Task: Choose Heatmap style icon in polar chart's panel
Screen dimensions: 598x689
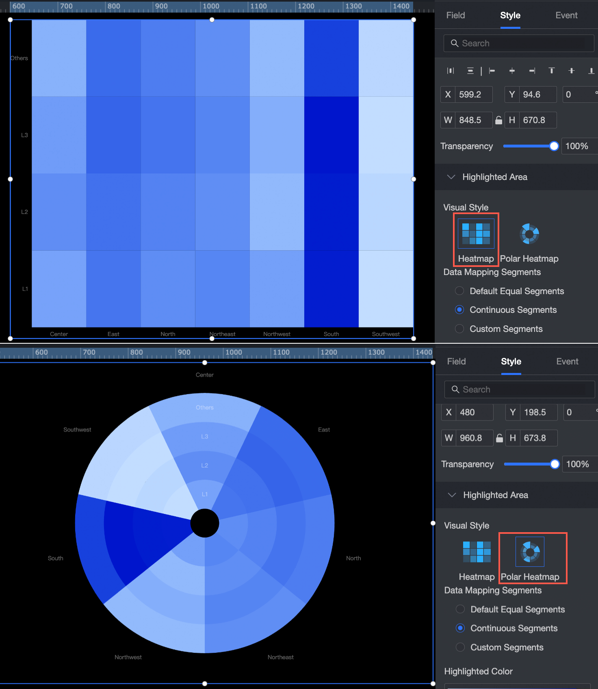Action: 477,552
